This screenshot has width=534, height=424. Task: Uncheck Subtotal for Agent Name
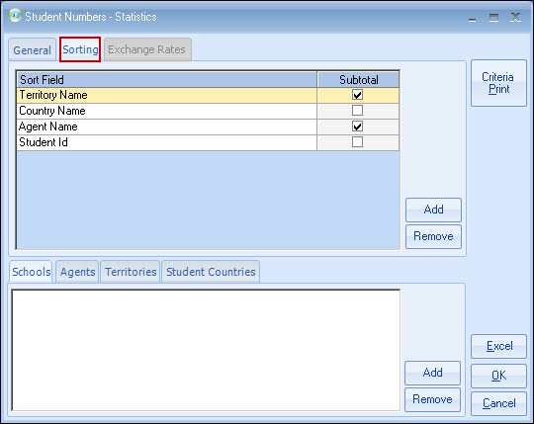(357, 127)
